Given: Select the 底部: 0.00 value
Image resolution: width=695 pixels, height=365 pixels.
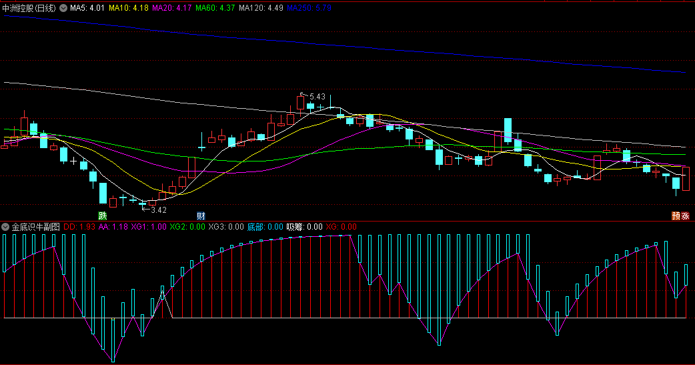Looking at the screenshot, I should pos(265,227).
